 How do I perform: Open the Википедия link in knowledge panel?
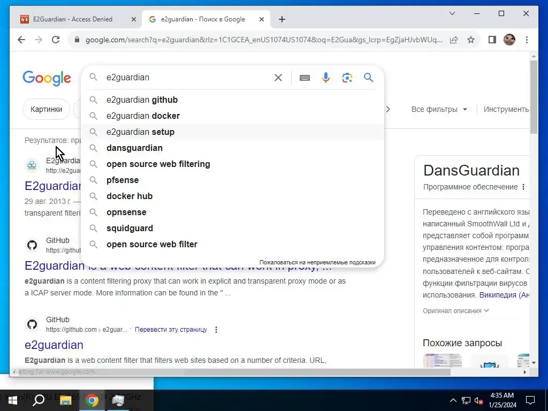coord(504,295)
